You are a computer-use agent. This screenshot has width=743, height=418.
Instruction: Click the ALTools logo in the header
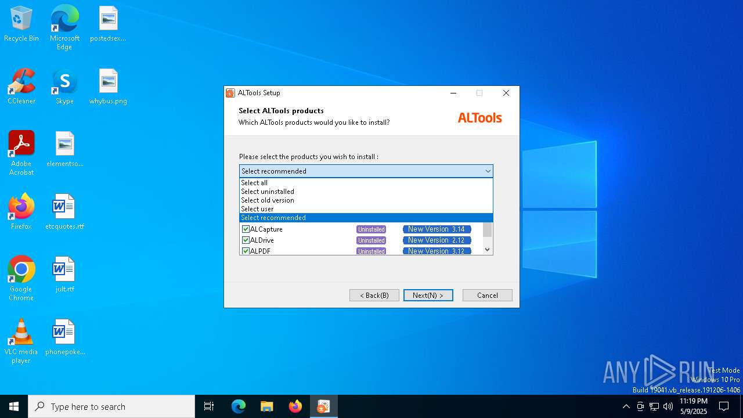pyautogui.click(x=480, y=118)
